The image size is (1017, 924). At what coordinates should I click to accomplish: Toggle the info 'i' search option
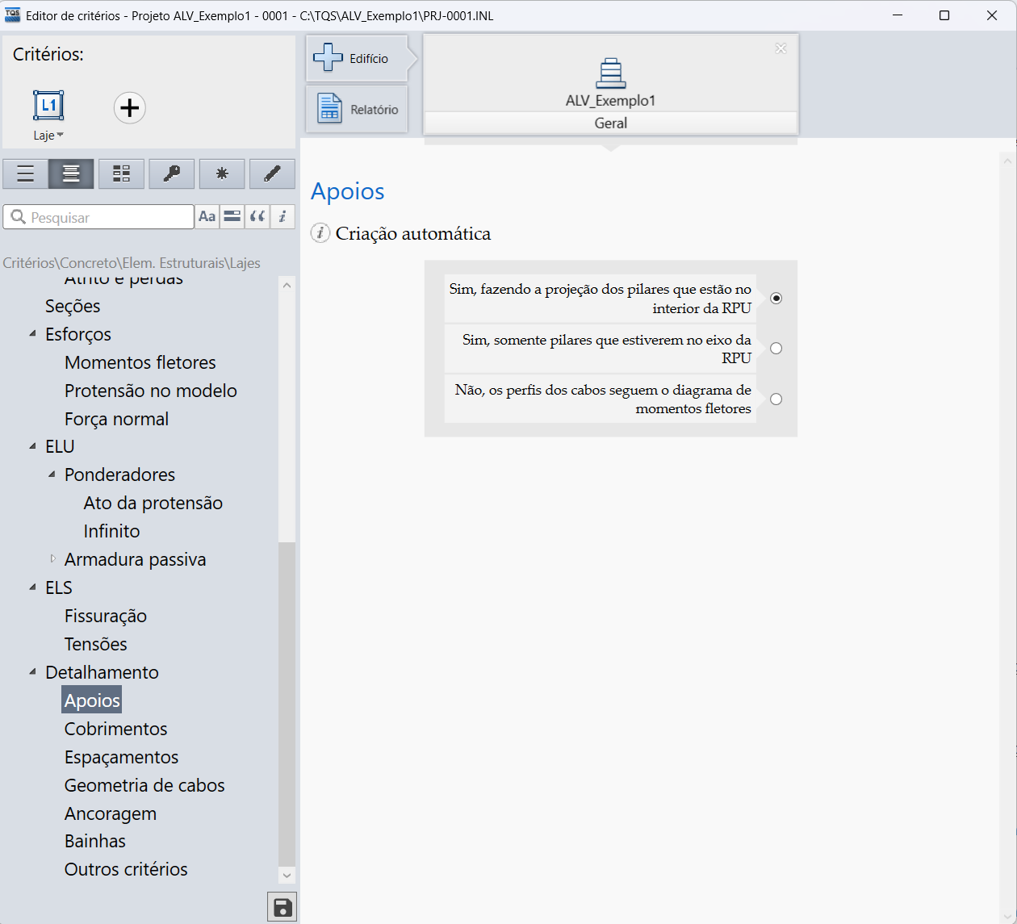282,216
